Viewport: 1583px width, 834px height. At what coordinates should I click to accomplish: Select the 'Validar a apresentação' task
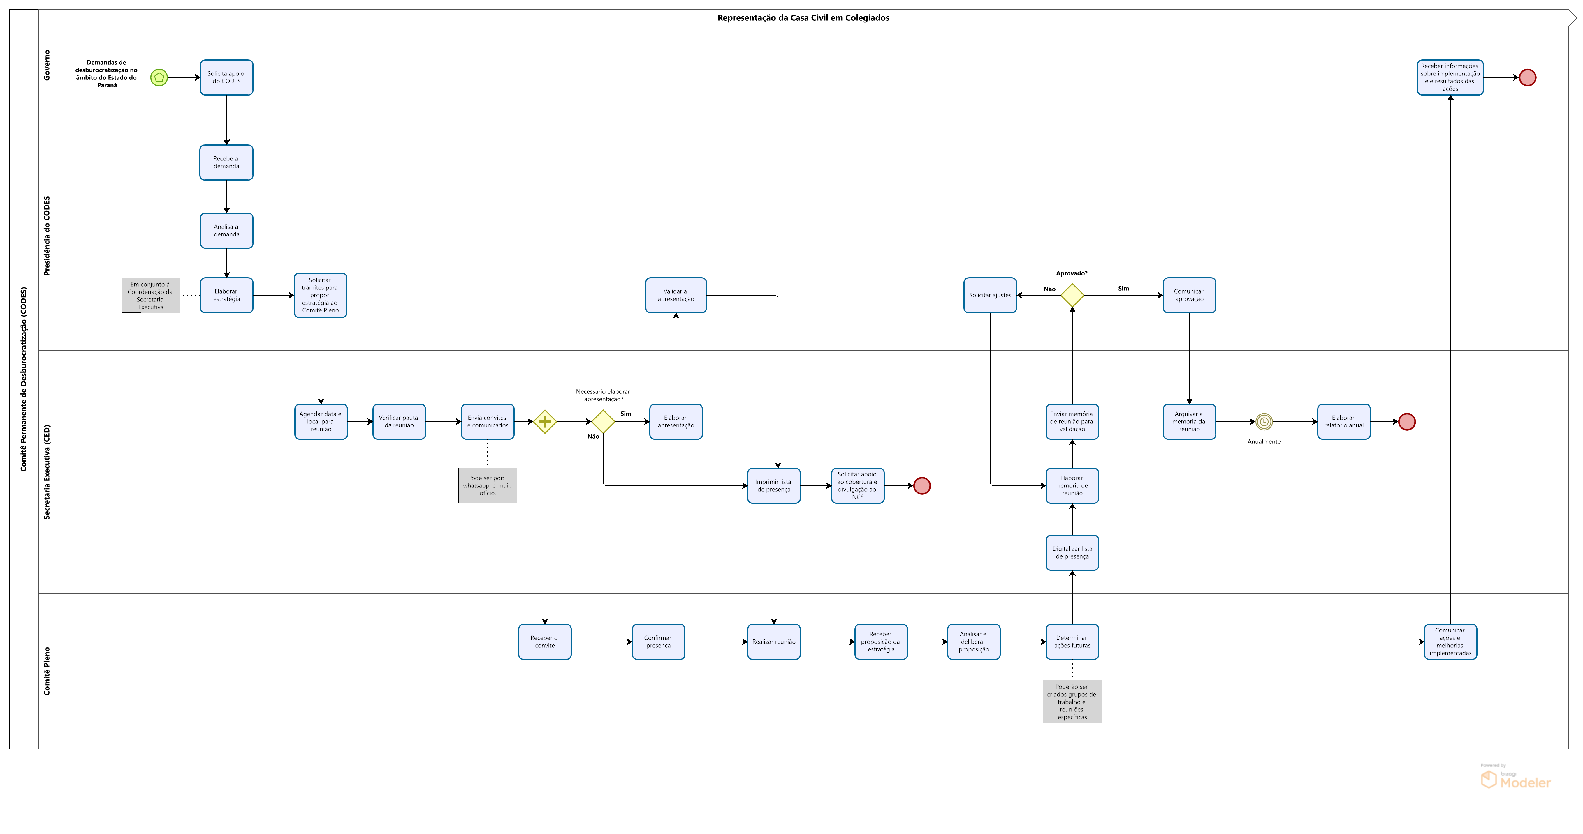(x=676, y=295)
